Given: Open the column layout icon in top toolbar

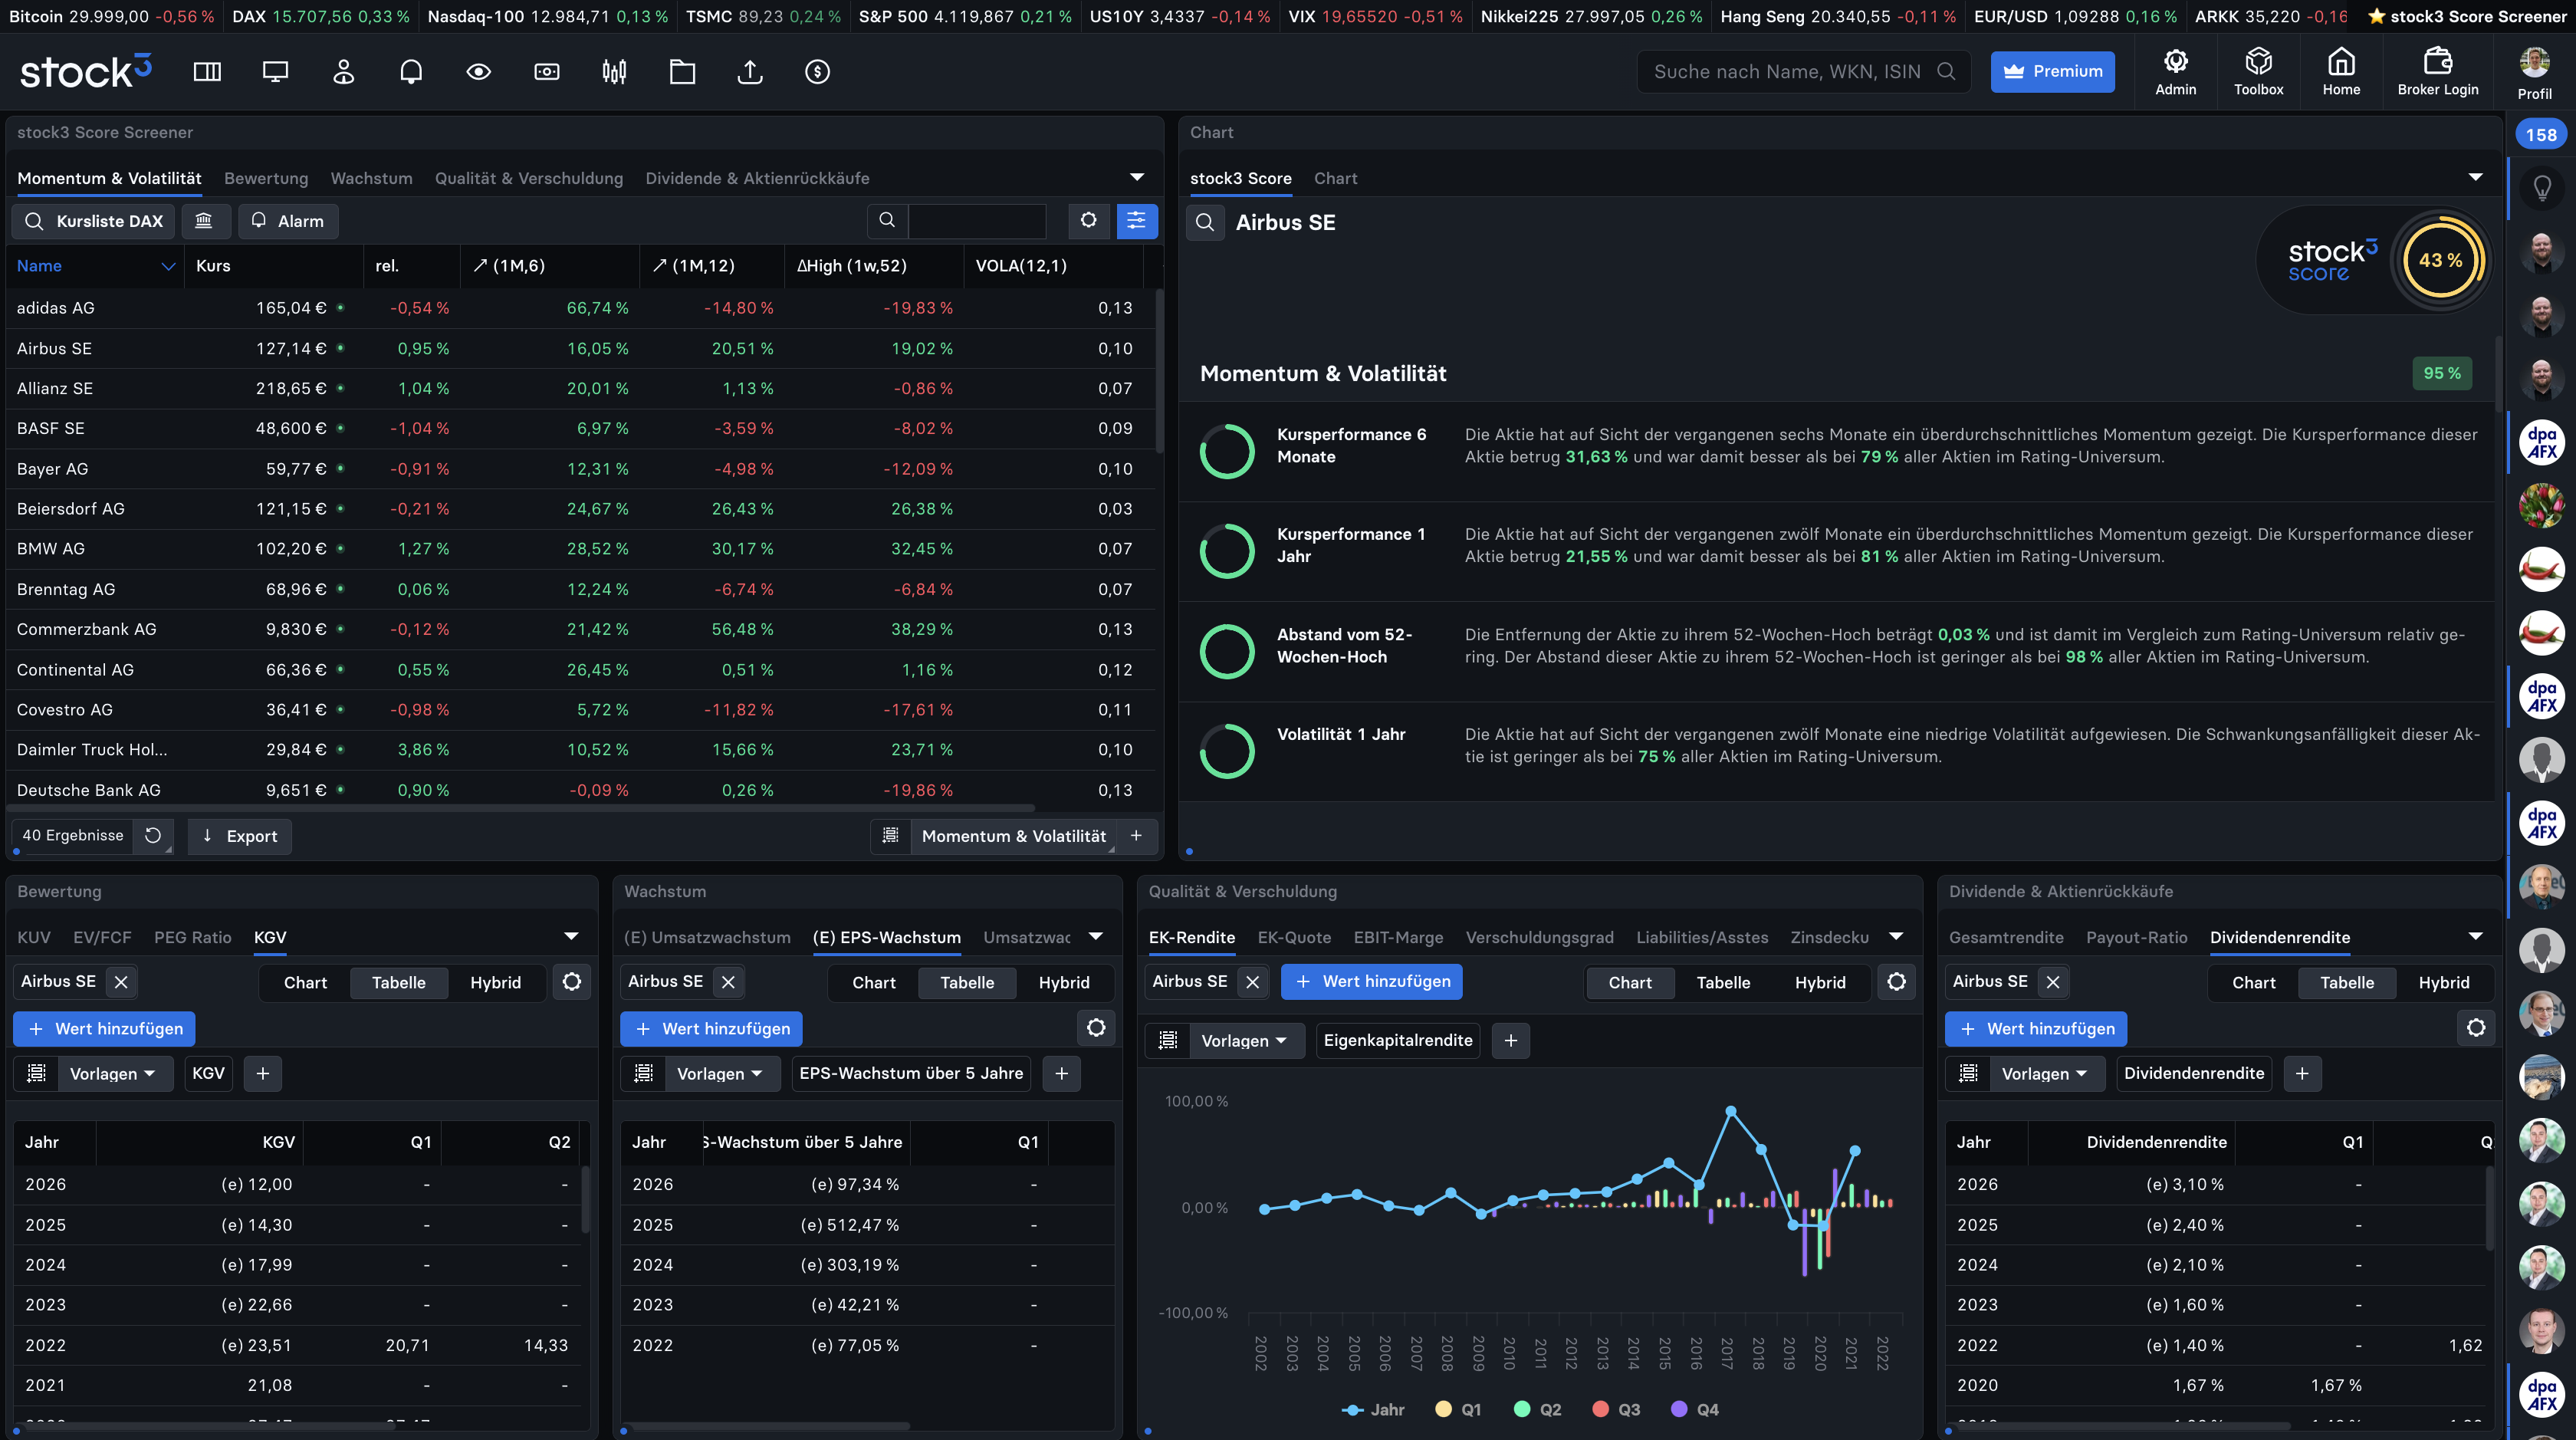Looking at the screenshot, I should pyautogui.click(x=207, y=72).
